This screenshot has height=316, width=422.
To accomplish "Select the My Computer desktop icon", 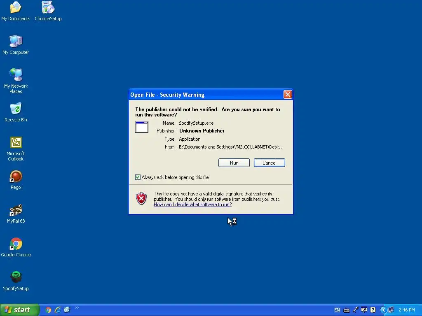I will (x=16, y=45).
